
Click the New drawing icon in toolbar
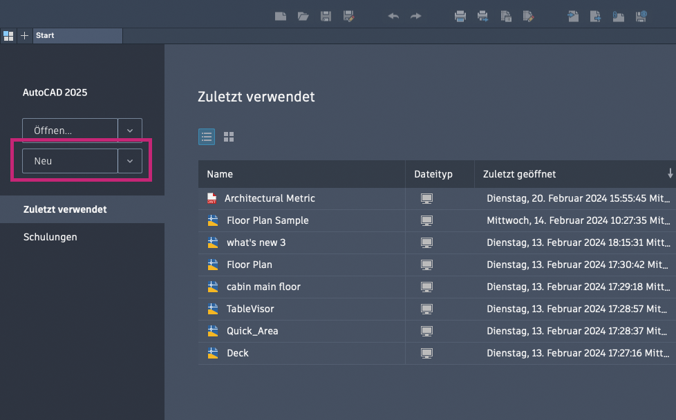pyautogui.click(x=280, y=16)
